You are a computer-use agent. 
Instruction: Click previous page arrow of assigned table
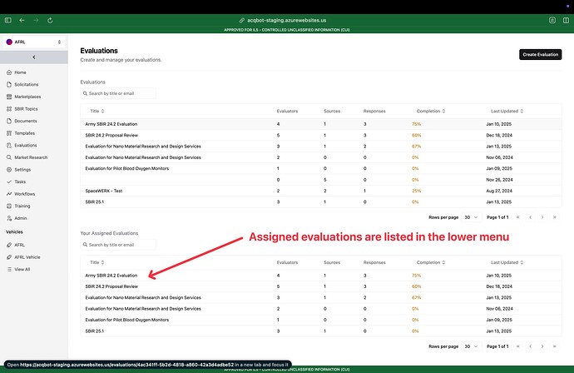[530, 346]
